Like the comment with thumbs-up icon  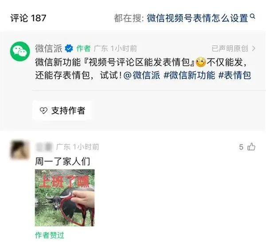[251, 146]
